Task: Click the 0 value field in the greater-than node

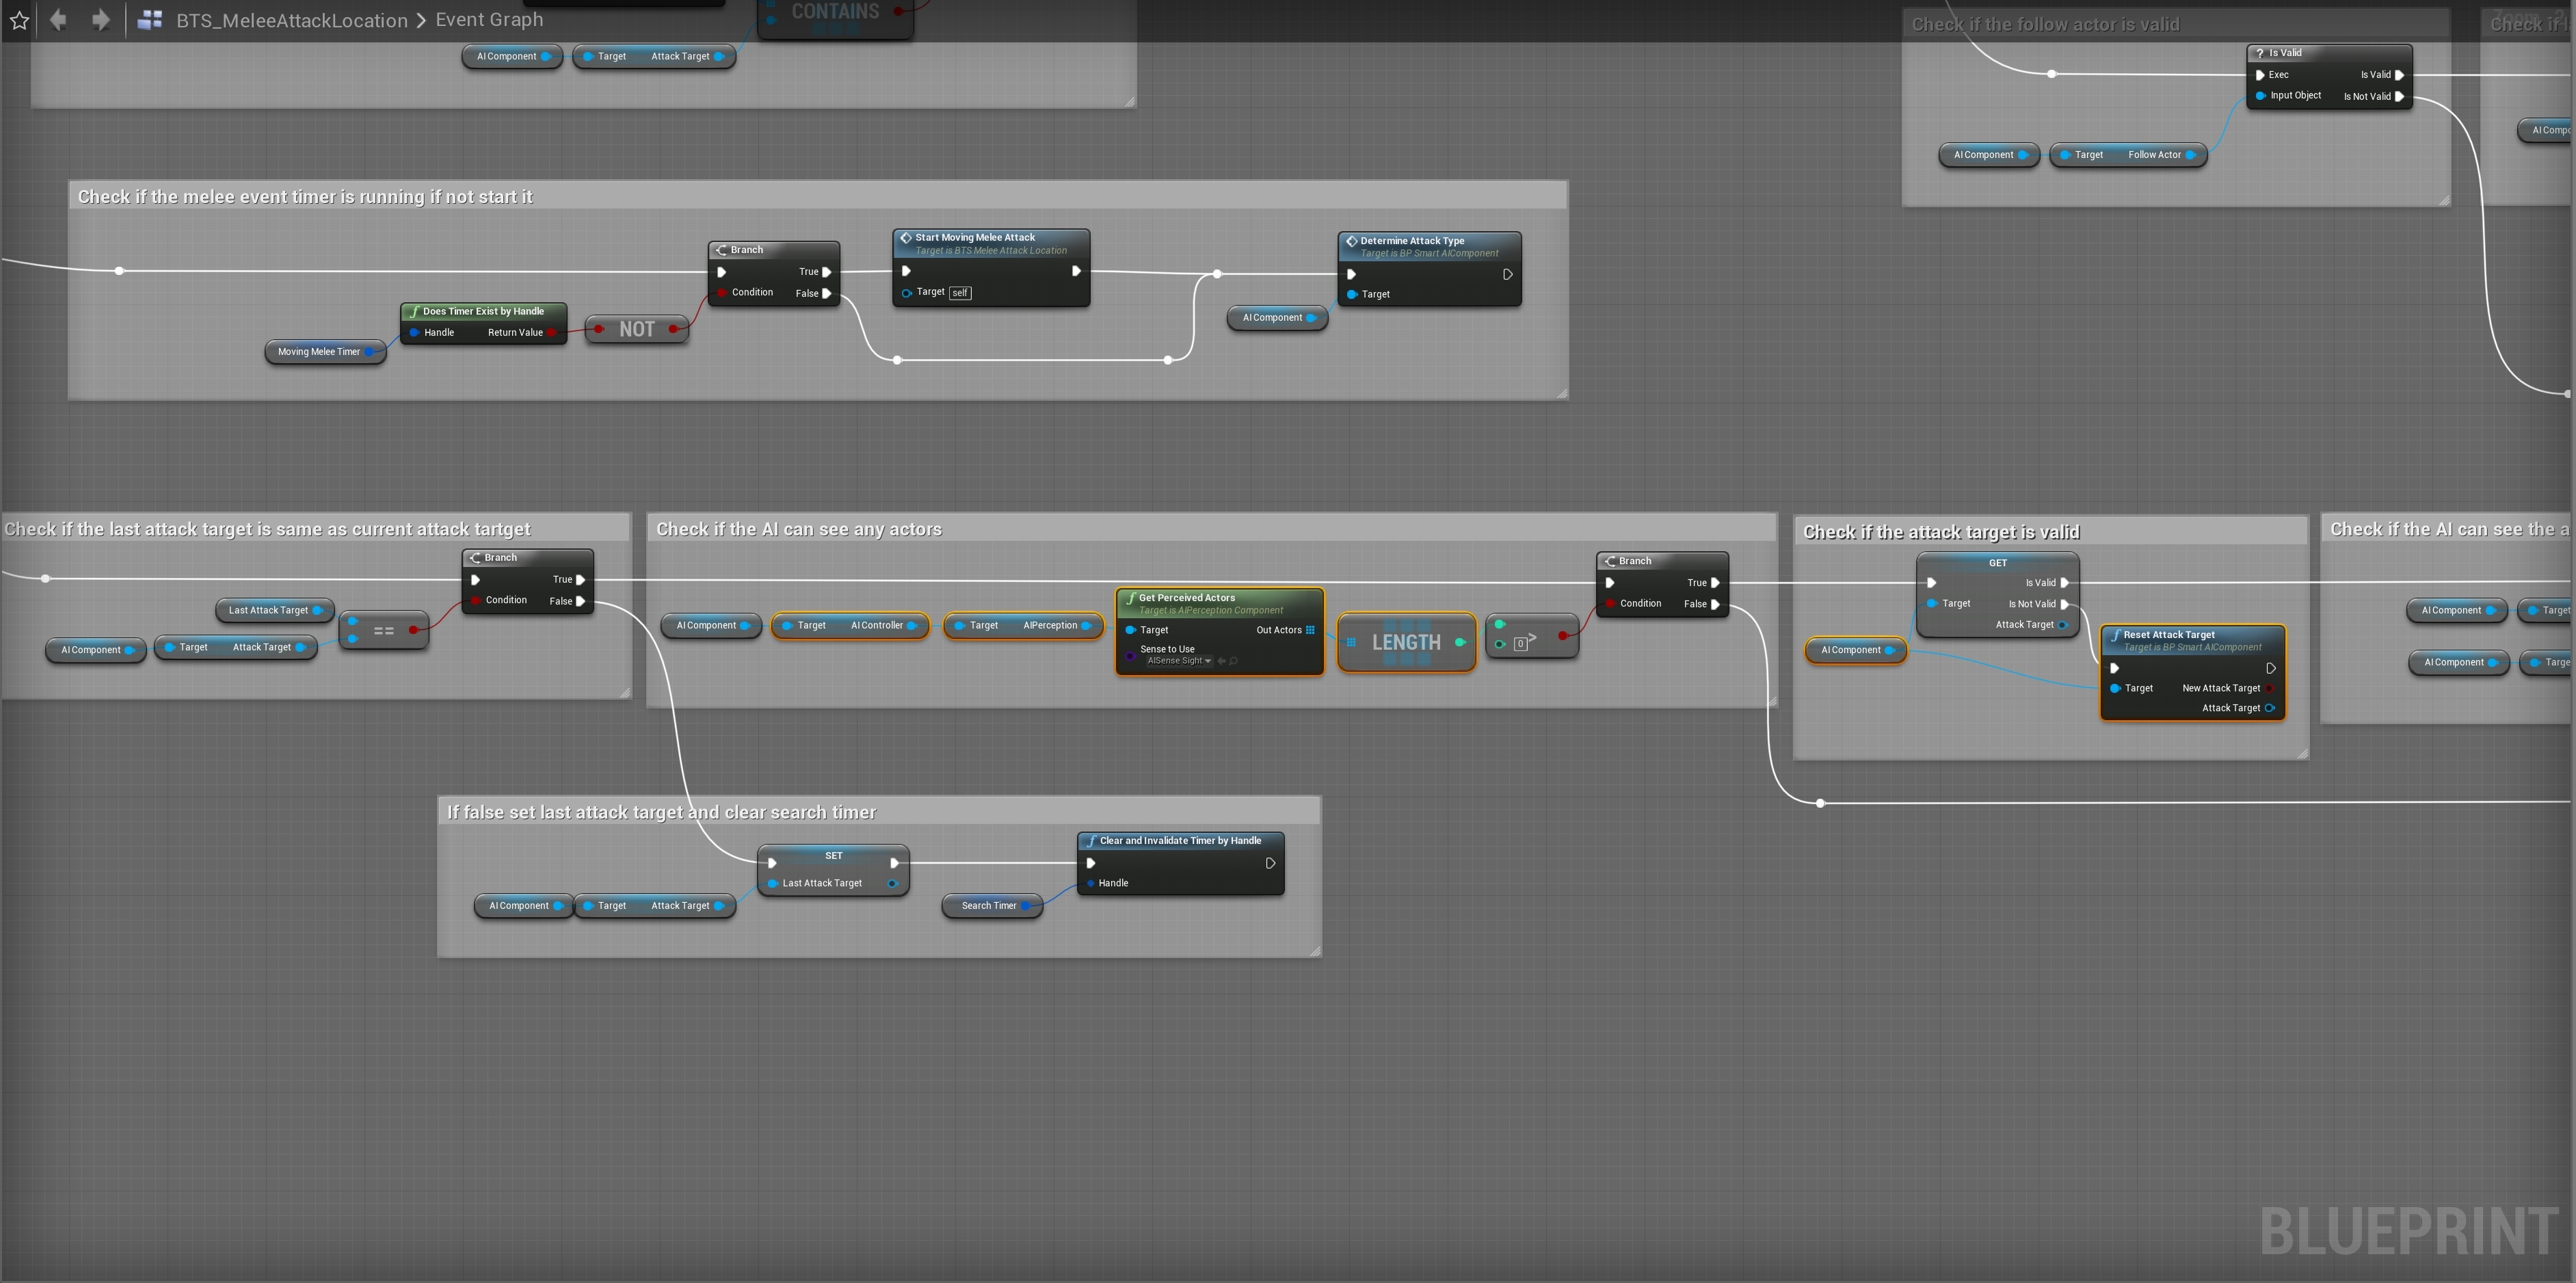Action: [x=1520, y=644]
